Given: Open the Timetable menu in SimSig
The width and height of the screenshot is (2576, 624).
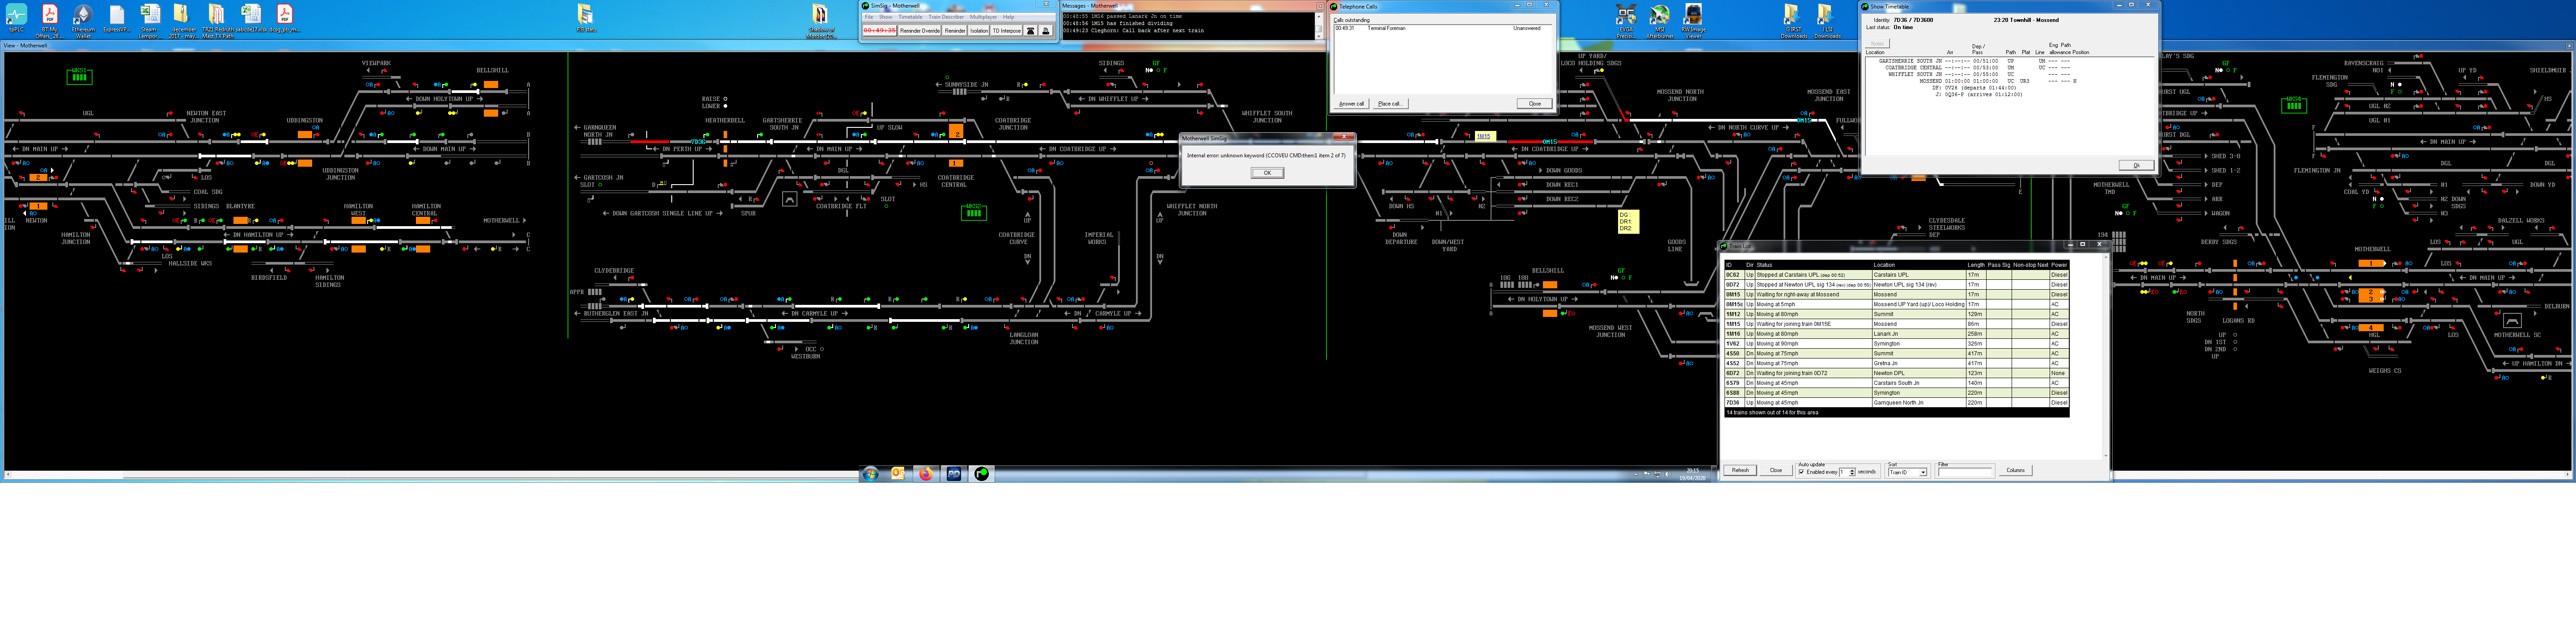Looking at the screenshot, I should point(910,17).
